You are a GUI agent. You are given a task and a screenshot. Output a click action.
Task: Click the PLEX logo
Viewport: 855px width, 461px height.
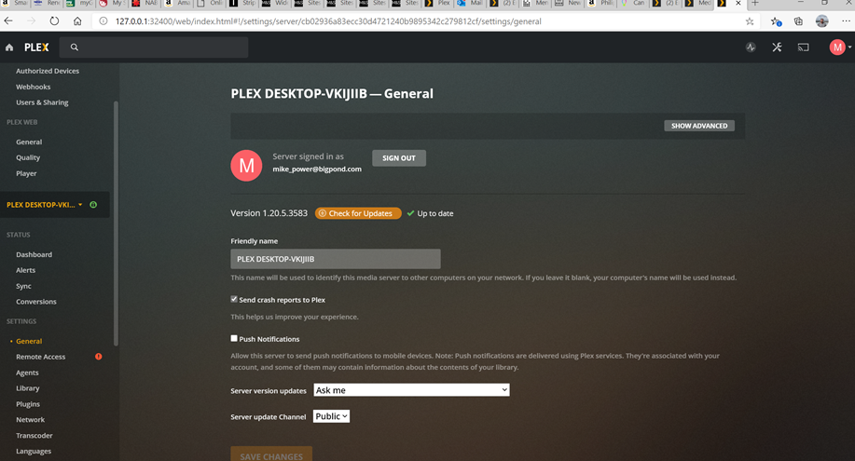pos(36,47)
